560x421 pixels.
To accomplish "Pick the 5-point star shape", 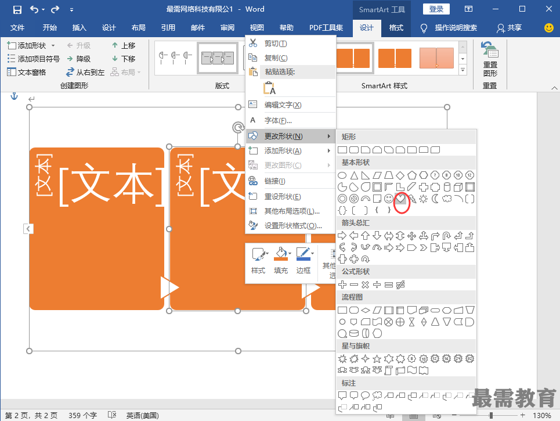I will pos(377,358).
